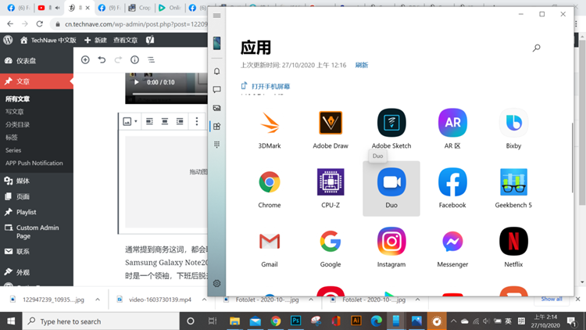586x330 pixels.
Task: Open the apps search magnifier
Action: click(536, 48)
